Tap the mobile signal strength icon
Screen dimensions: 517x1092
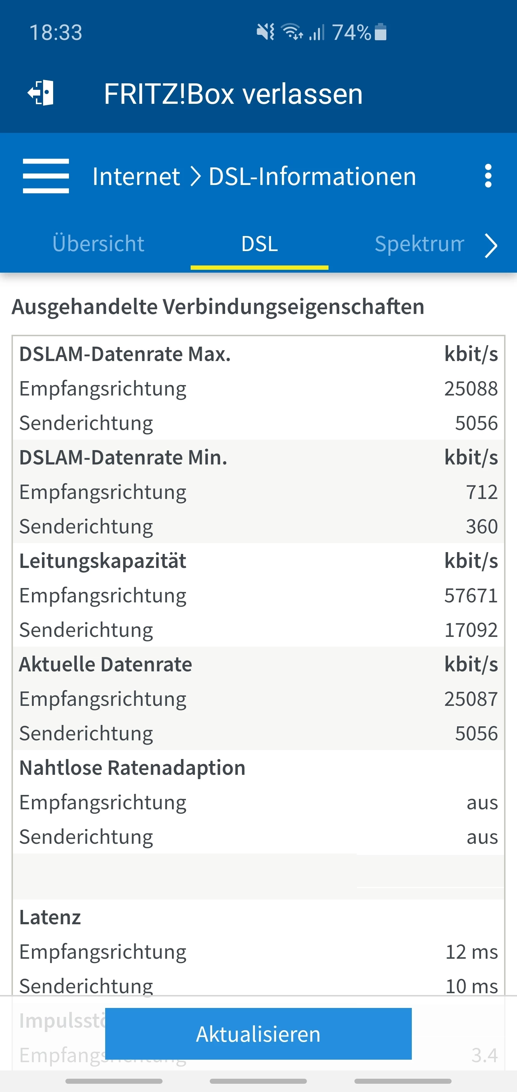317,32
